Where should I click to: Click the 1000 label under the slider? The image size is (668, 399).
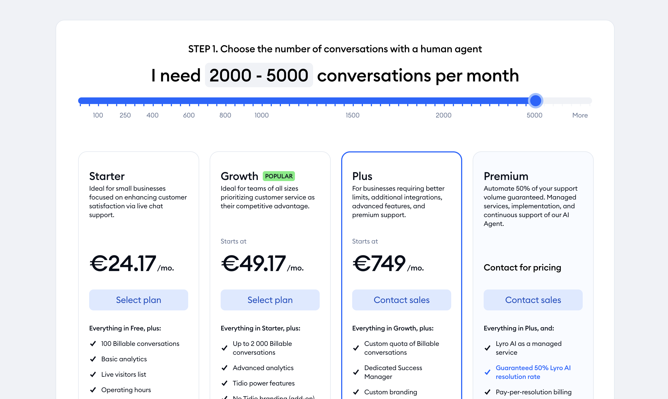pyautogui.click(x=261, y=115)
